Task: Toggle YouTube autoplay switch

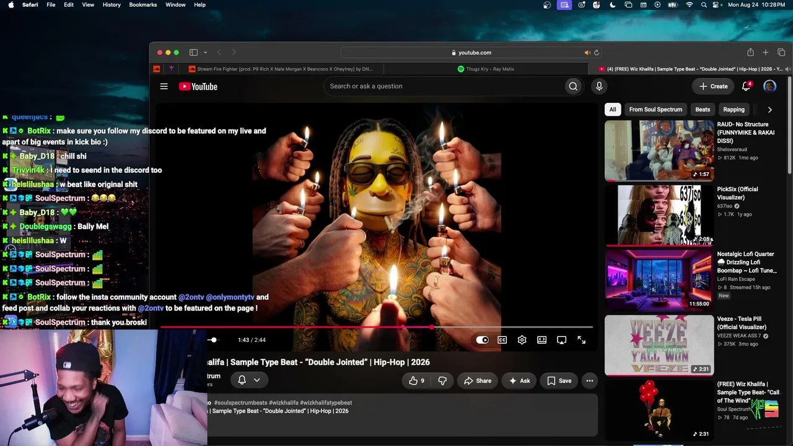Action: (482, 339)
